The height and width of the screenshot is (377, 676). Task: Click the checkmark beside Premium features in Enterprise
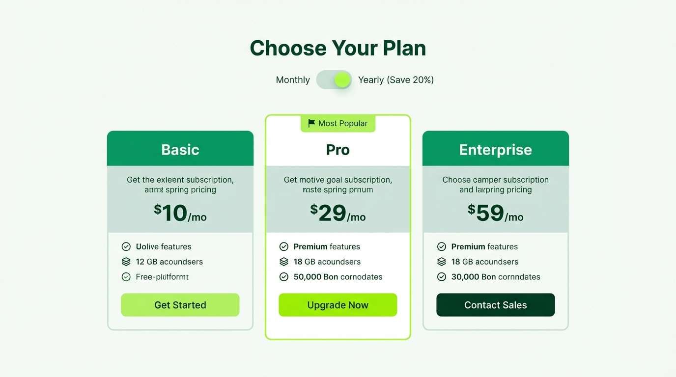coord(442,246)
